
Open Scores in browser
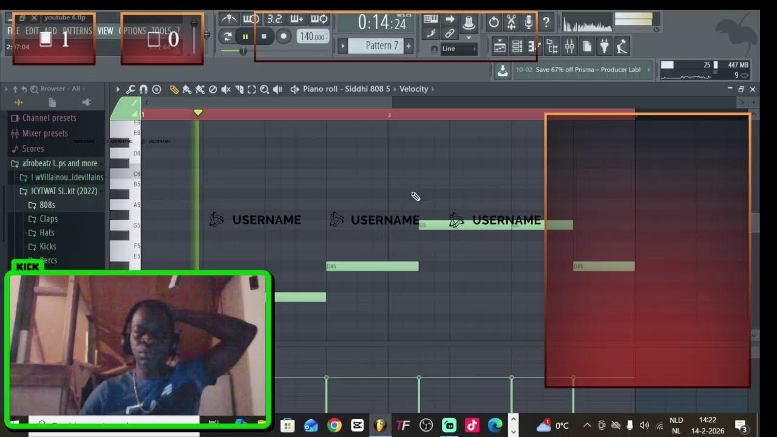click(33, 149)
